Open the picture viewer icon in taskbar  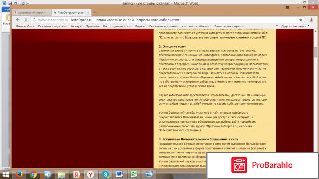149,174
